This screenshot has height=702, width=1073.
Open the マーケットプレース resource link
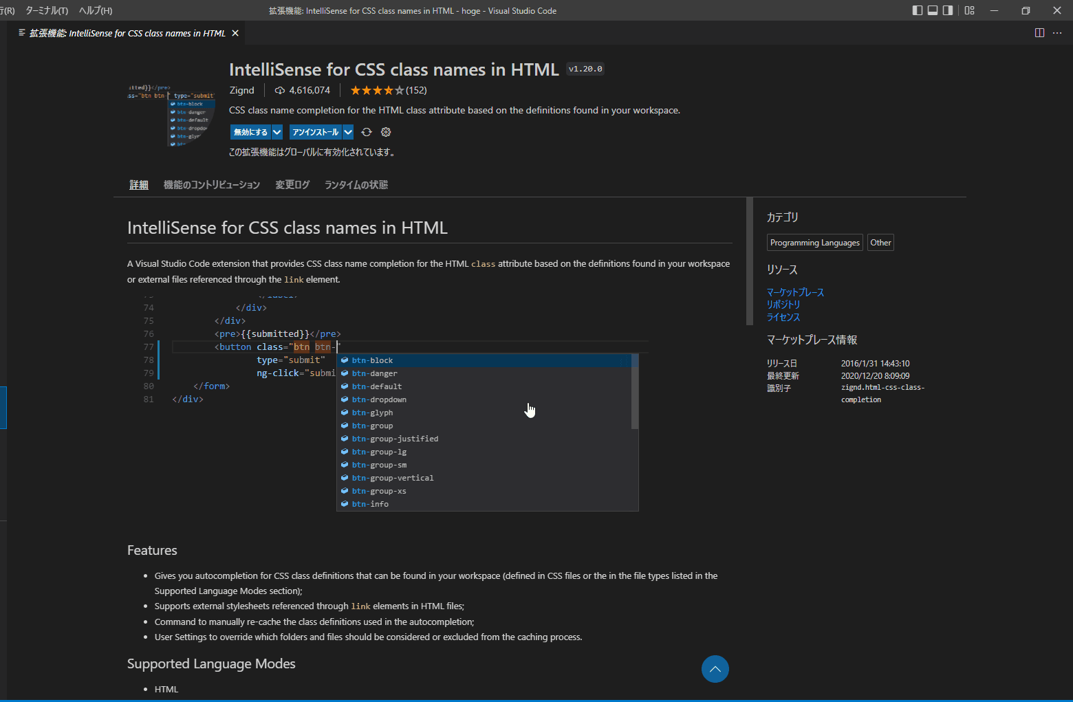tap(795, 292)
